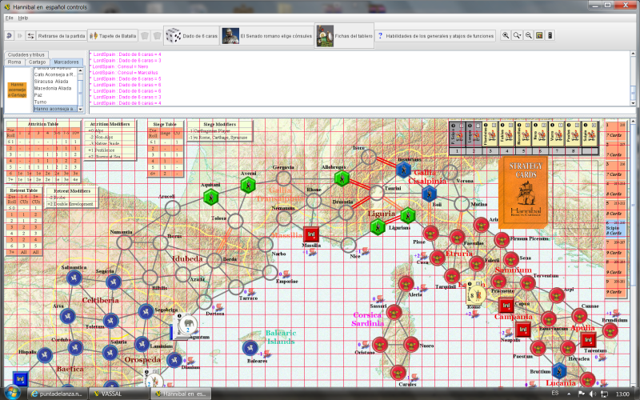Viewport: 640px width, 400px height.
Task: Select the Longus general card
Action: pyautogui.click(x=474, y=134)
